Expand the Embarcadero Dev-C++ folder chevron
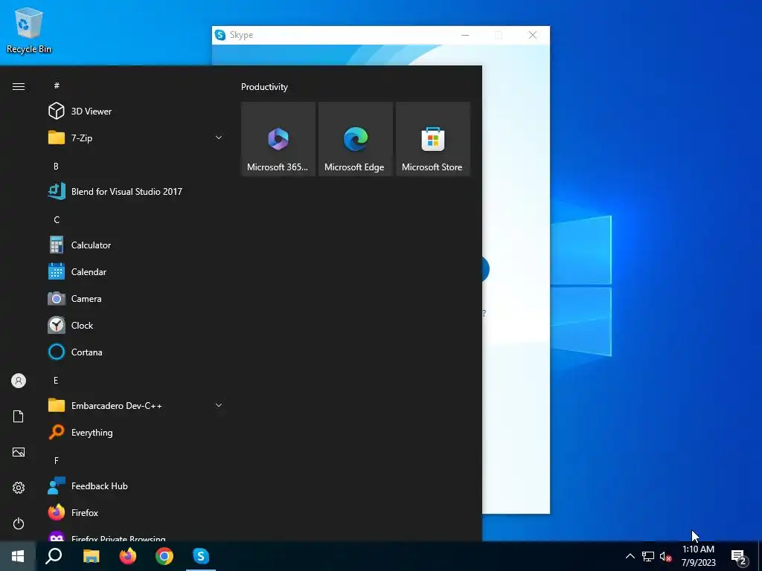The height and width of the screenshot is (571, 762). tap(219, 405)
